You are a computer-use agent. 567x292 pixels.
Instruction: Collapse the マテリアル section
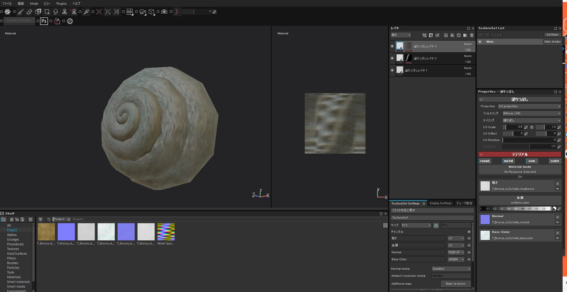pos(481,155)
